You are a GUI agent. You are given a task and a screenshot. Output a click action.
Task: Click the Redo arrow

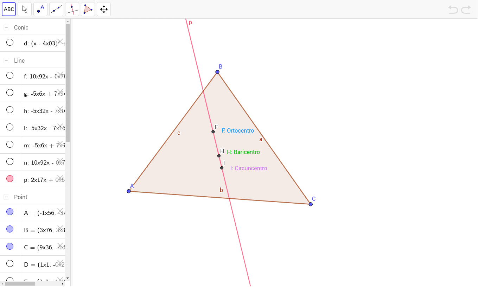coord(466,9)
